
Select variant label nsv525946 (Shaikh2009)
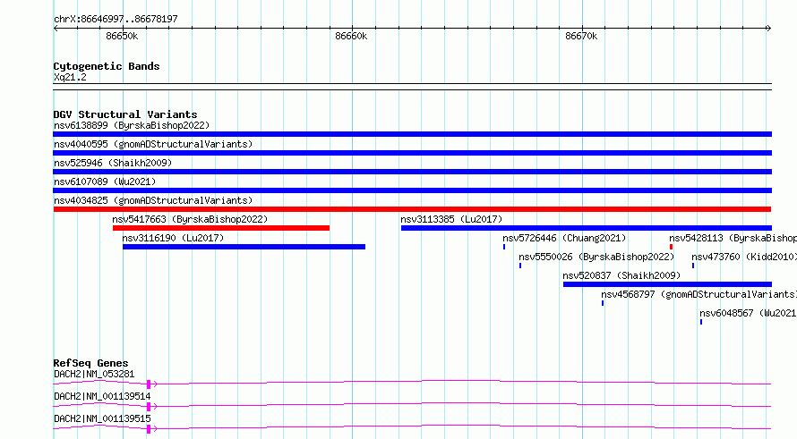click(x=113, y=163)
